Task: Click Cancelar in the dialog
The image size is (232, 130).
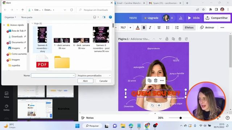Action: tap(103, 81)
